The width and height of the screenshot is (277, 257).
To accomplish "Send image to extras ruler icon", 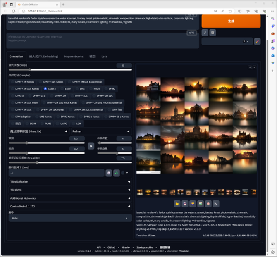I will point(216,204).
